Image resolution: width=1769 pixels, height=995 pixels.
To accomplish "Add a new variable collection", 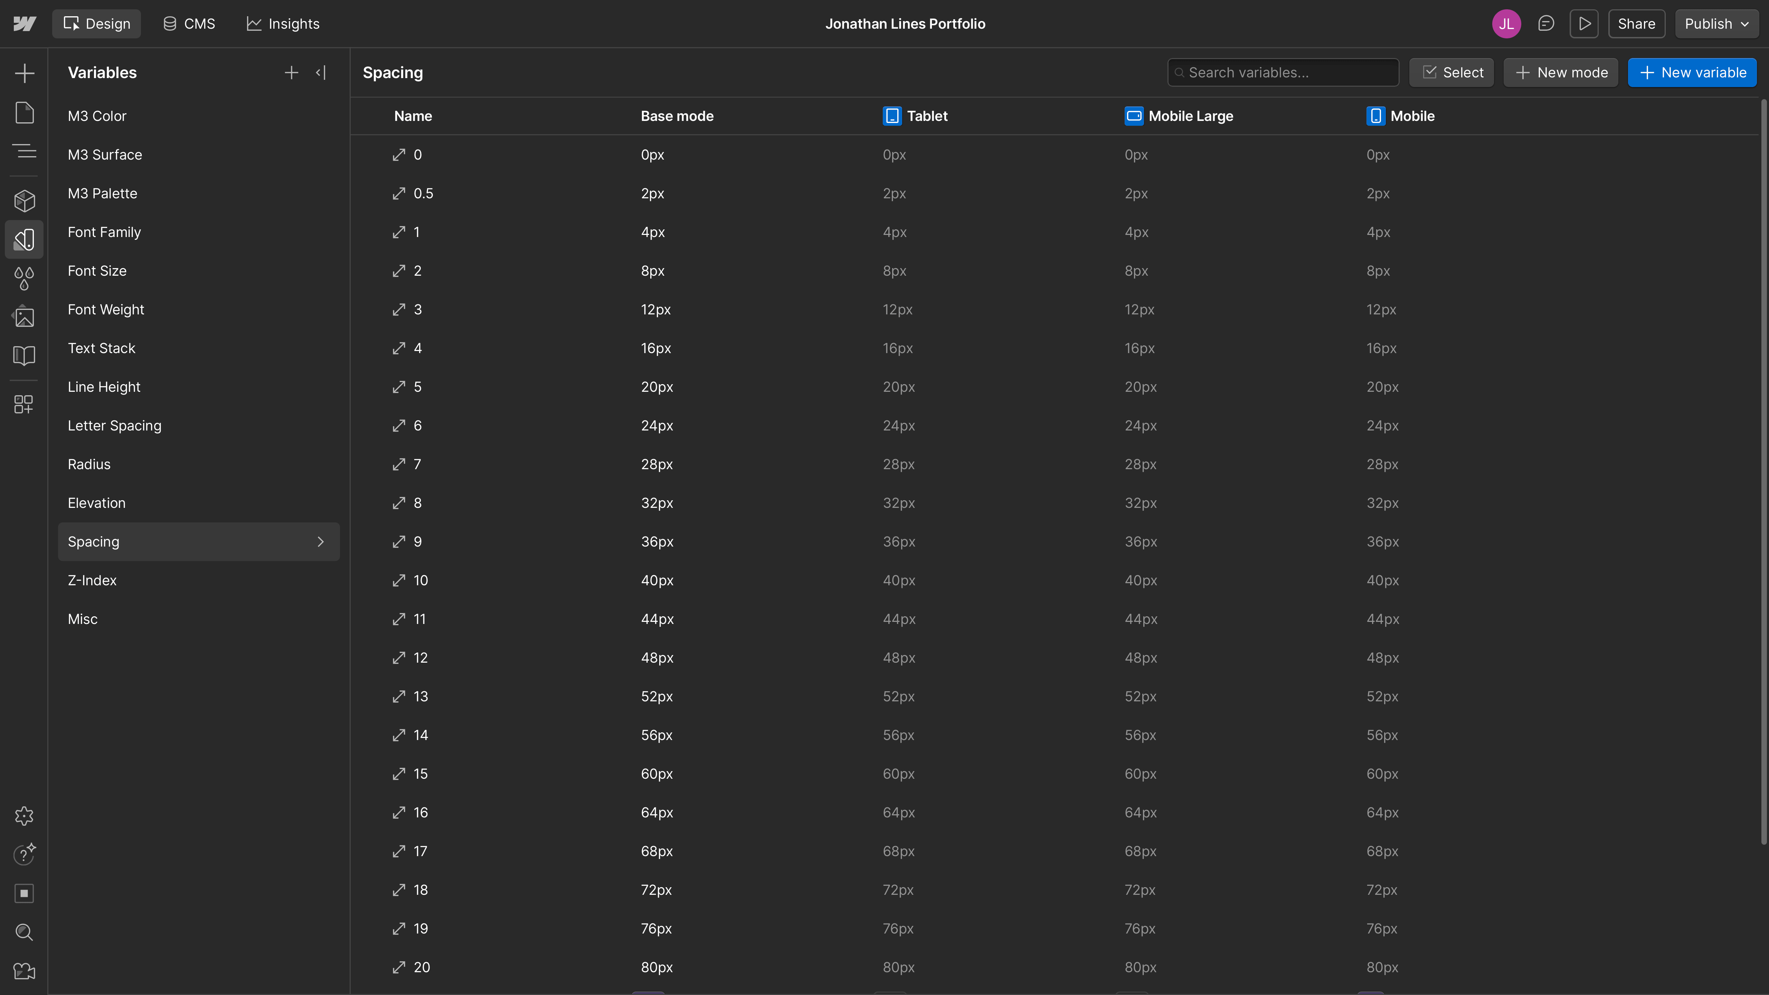I will click(291, 73).
